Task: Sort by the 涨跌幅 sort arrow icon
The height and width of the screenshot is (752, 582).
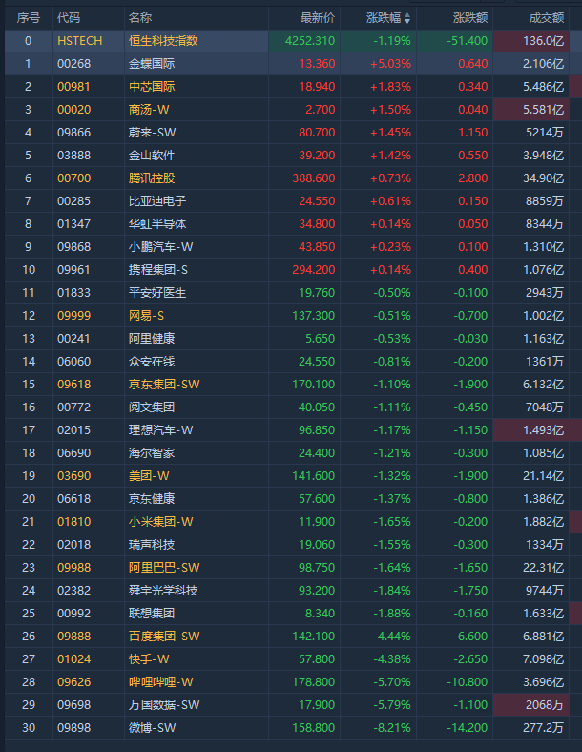Action: coord(407,18)
